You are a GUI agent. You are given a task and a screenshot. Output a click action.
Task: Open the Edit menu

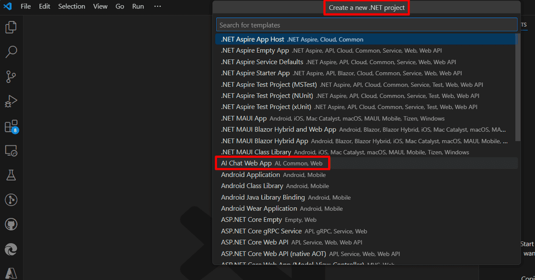tap(44, 6)
